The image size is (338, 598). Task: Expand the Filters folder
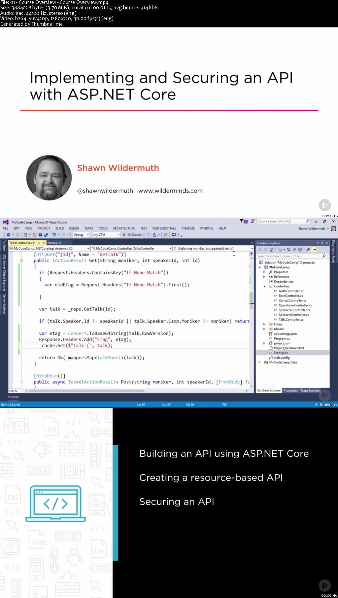(x=264, y=324)
